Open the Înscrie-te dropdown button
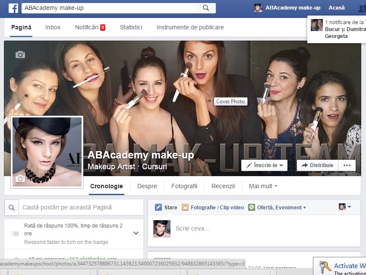Viewport: 366px width, 275px height. click(264, 165)
